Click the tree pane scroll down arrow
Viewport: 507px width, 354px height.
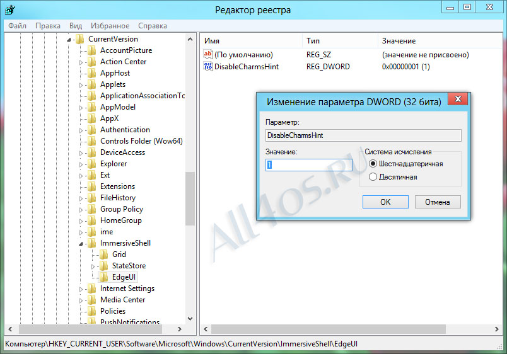pyautogui.click(x=190, y=319)
